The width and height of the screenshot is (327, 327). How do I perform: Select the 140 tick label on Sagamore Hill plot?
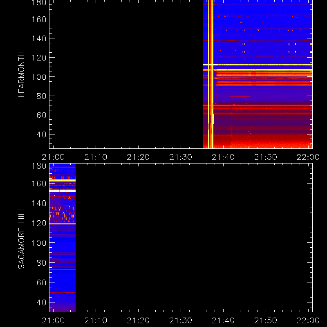tap(39, 203)
